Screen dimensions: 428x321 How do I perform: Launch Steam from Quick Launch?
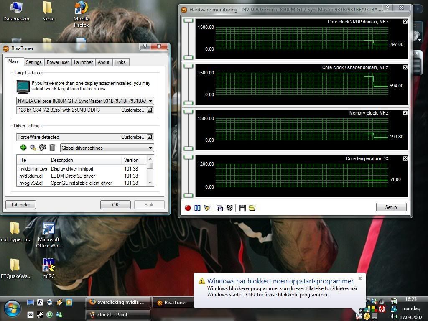point(40,314)
